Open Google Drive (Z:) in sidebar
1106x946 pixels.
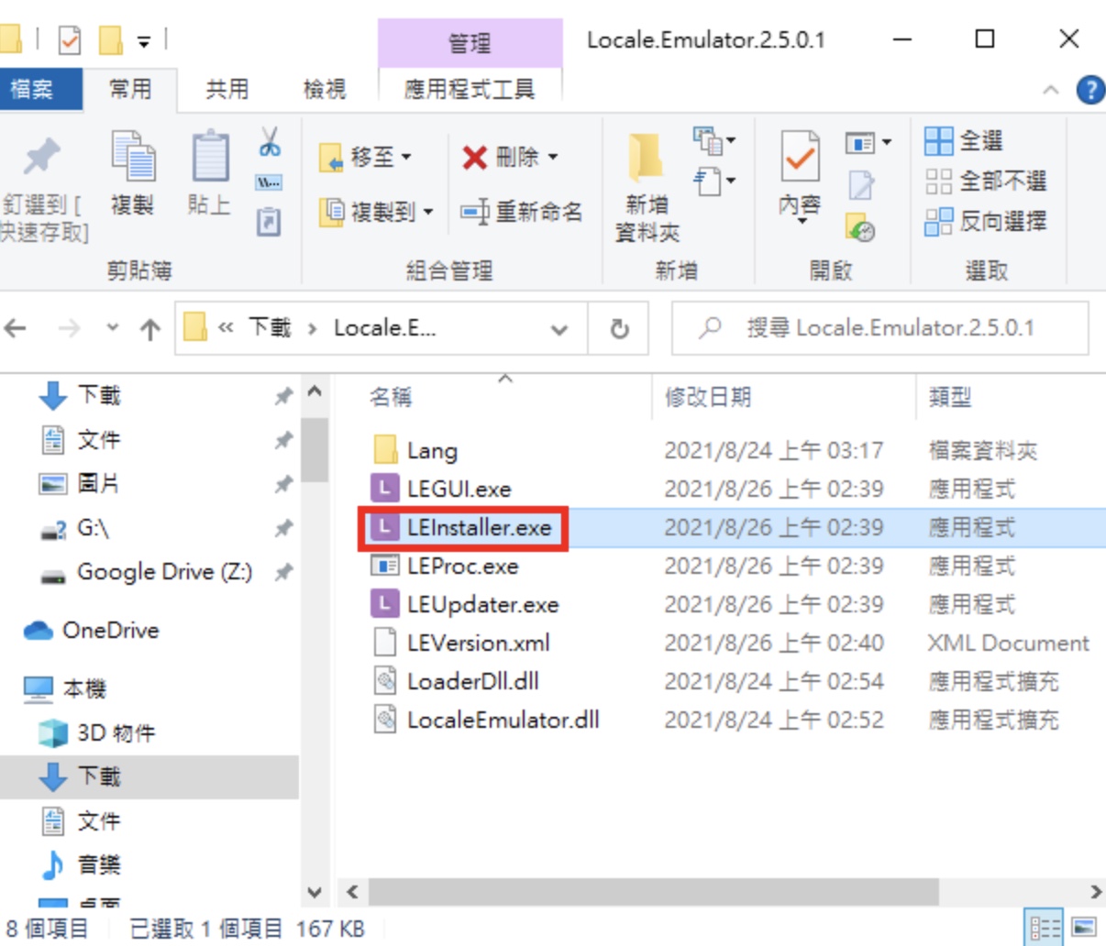click(165, 572)
